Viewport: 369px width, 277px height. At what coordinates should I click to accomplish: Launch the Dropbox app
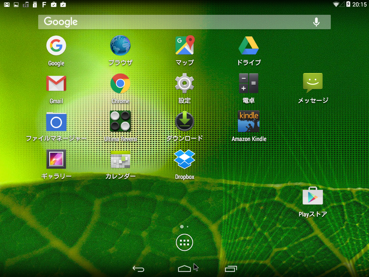pos(184,159)
